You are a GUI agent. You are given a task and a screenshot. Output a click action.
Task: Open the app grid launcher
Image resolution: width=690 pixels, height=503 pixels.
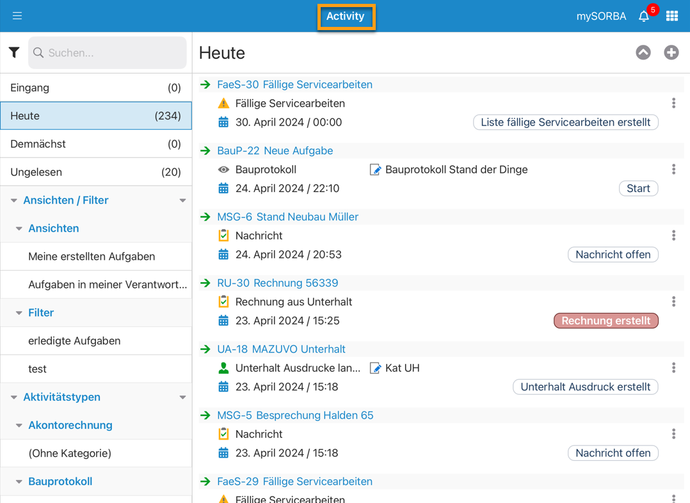(x=671, y=16)
